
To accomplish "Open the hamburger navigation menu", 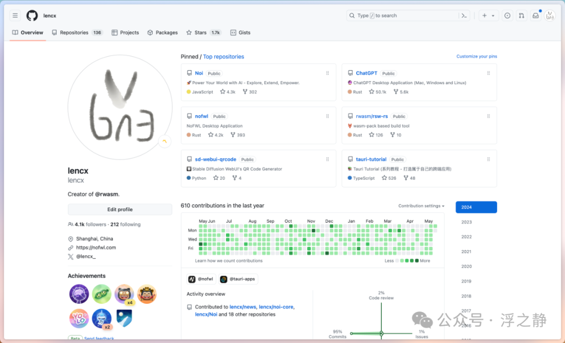I will click(15, 16).
